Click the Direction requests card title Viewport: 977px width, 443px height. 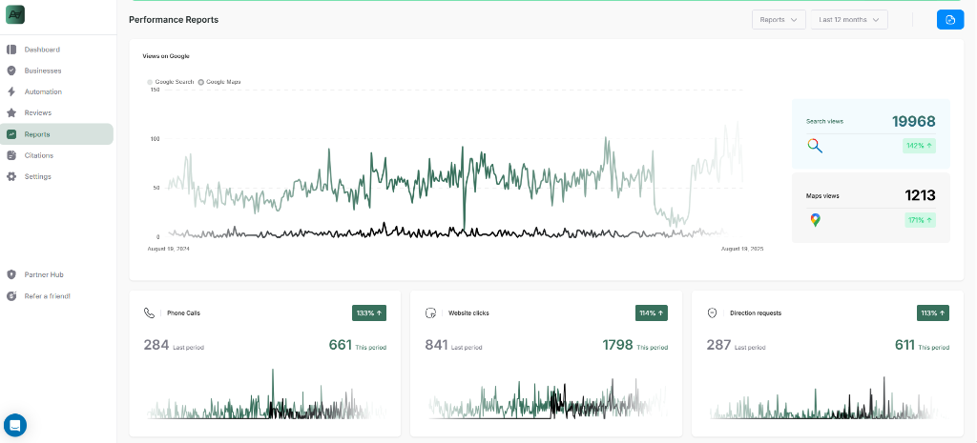tap(756, 313)
